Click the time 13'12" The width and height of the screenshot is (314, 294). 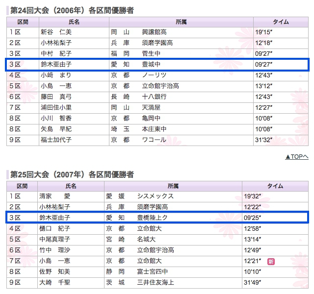click(264, 86)
